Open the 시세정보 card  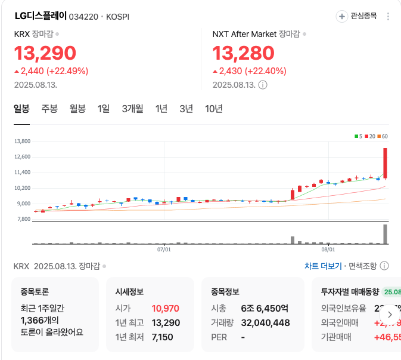pyautogui.click(x=150, y=315)
